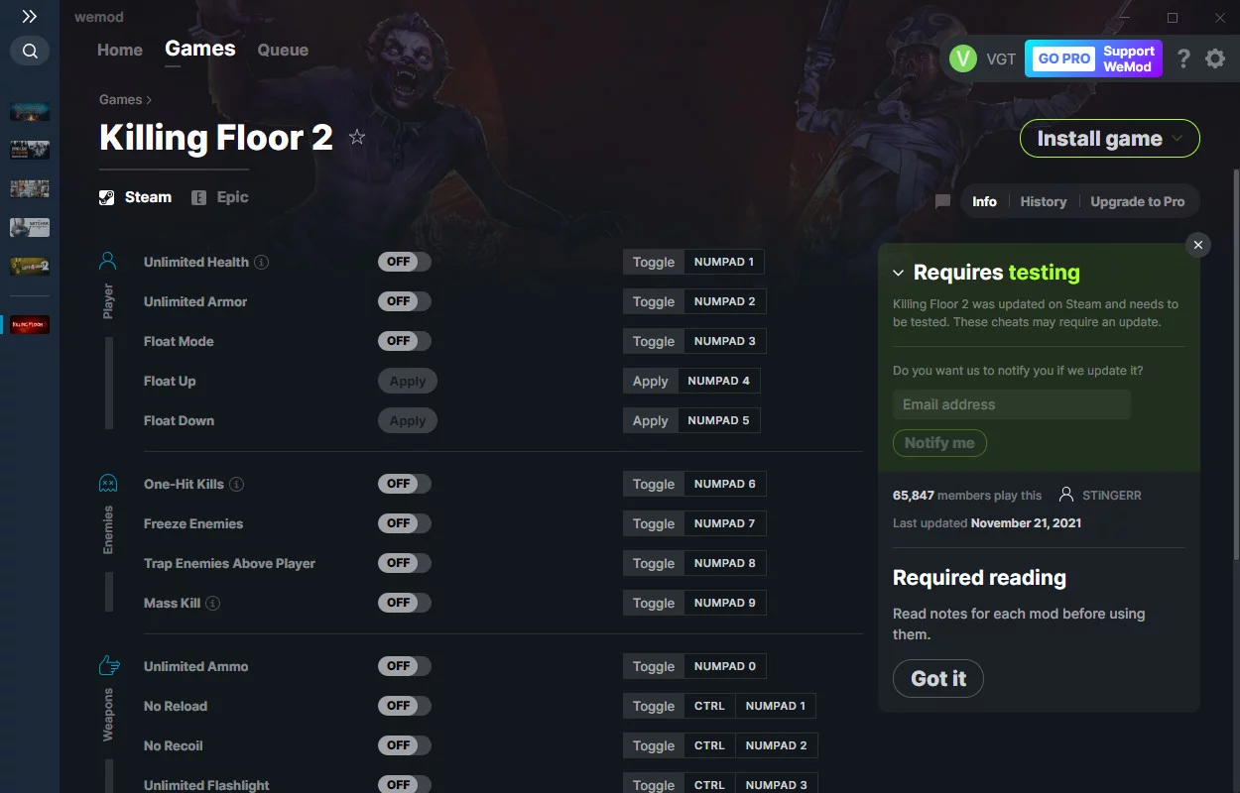Change NUMPAD 4 hotkey for Float Up
Viewport: 1240px width, 793px height.
click(719, 381)
